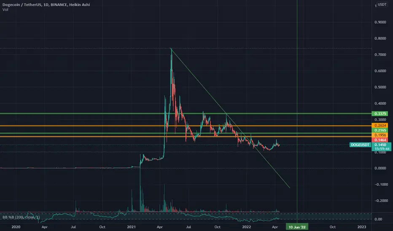Image resolution: width=393 pixels, height=231 pixels.
Task: Click the 0.2624 orange price label
Action: tap(380, 125)
